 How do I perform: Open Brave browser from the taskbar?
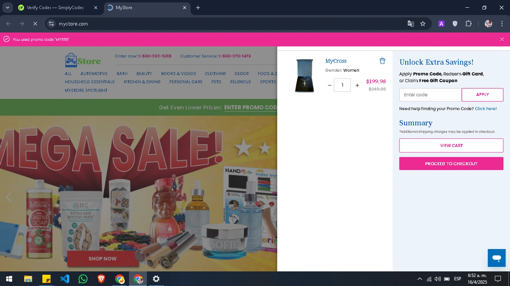pyautogui.click(x=101, y=279)
